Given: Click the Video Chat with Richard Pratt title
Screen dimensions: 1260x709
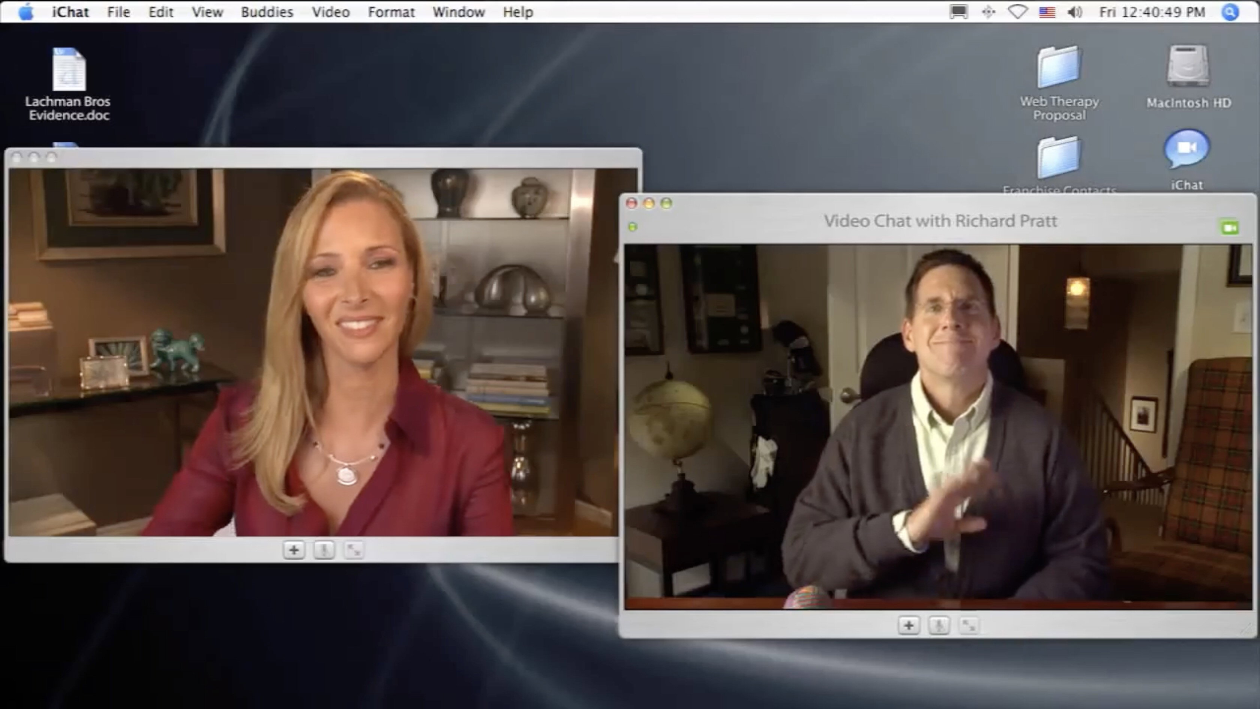Looking at the screenshot, I should [x=940, y=221].
